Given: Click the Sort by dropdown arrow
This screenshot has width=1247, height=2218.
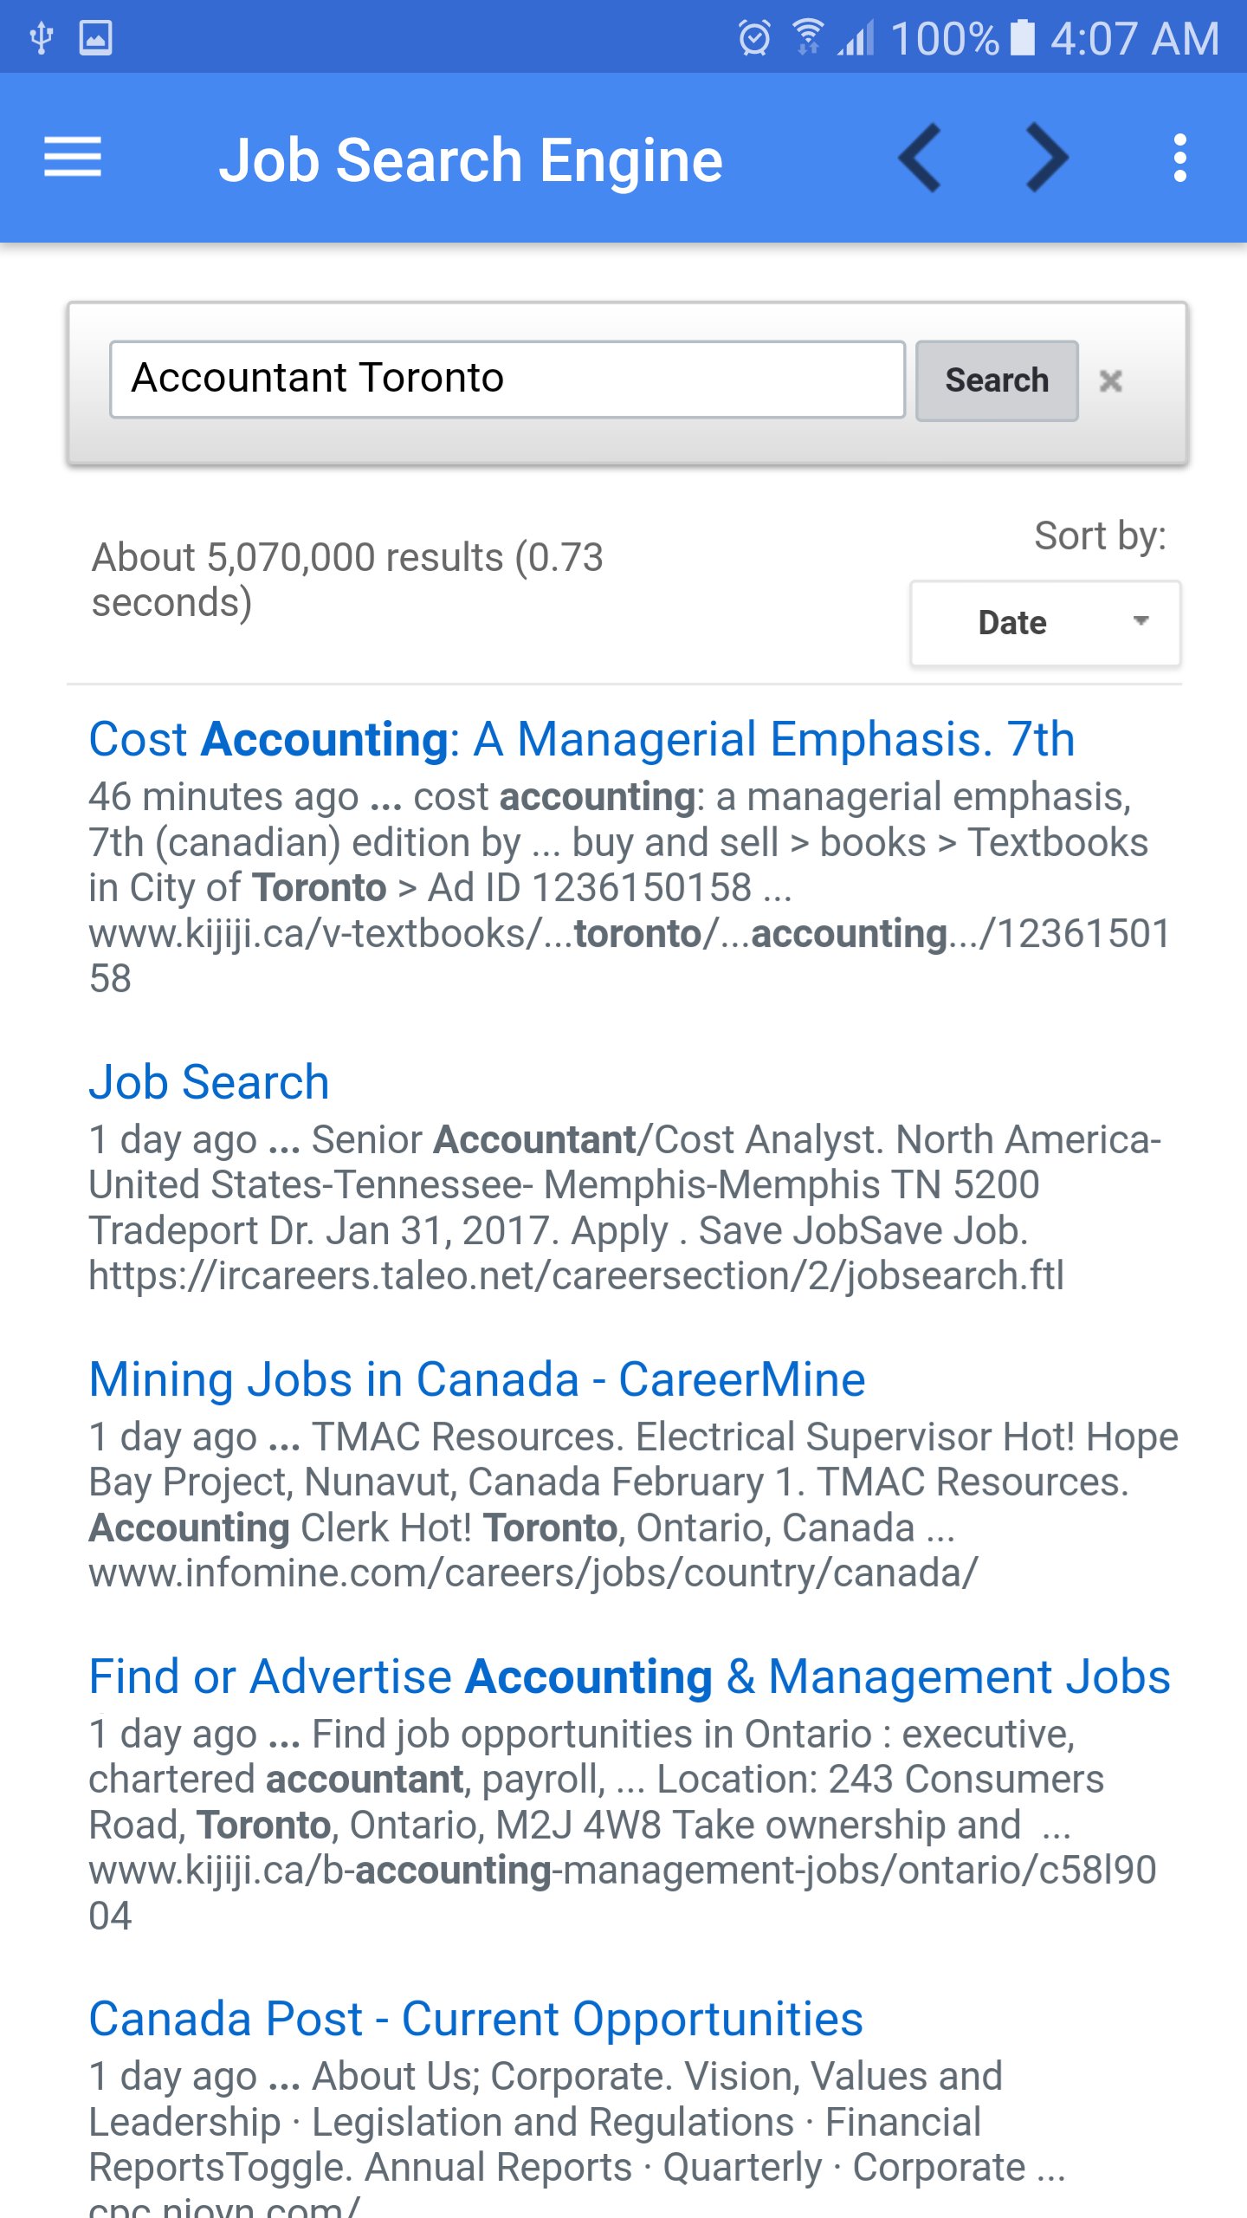Looking at the screenshot, I should click(x=1141, y=620).
